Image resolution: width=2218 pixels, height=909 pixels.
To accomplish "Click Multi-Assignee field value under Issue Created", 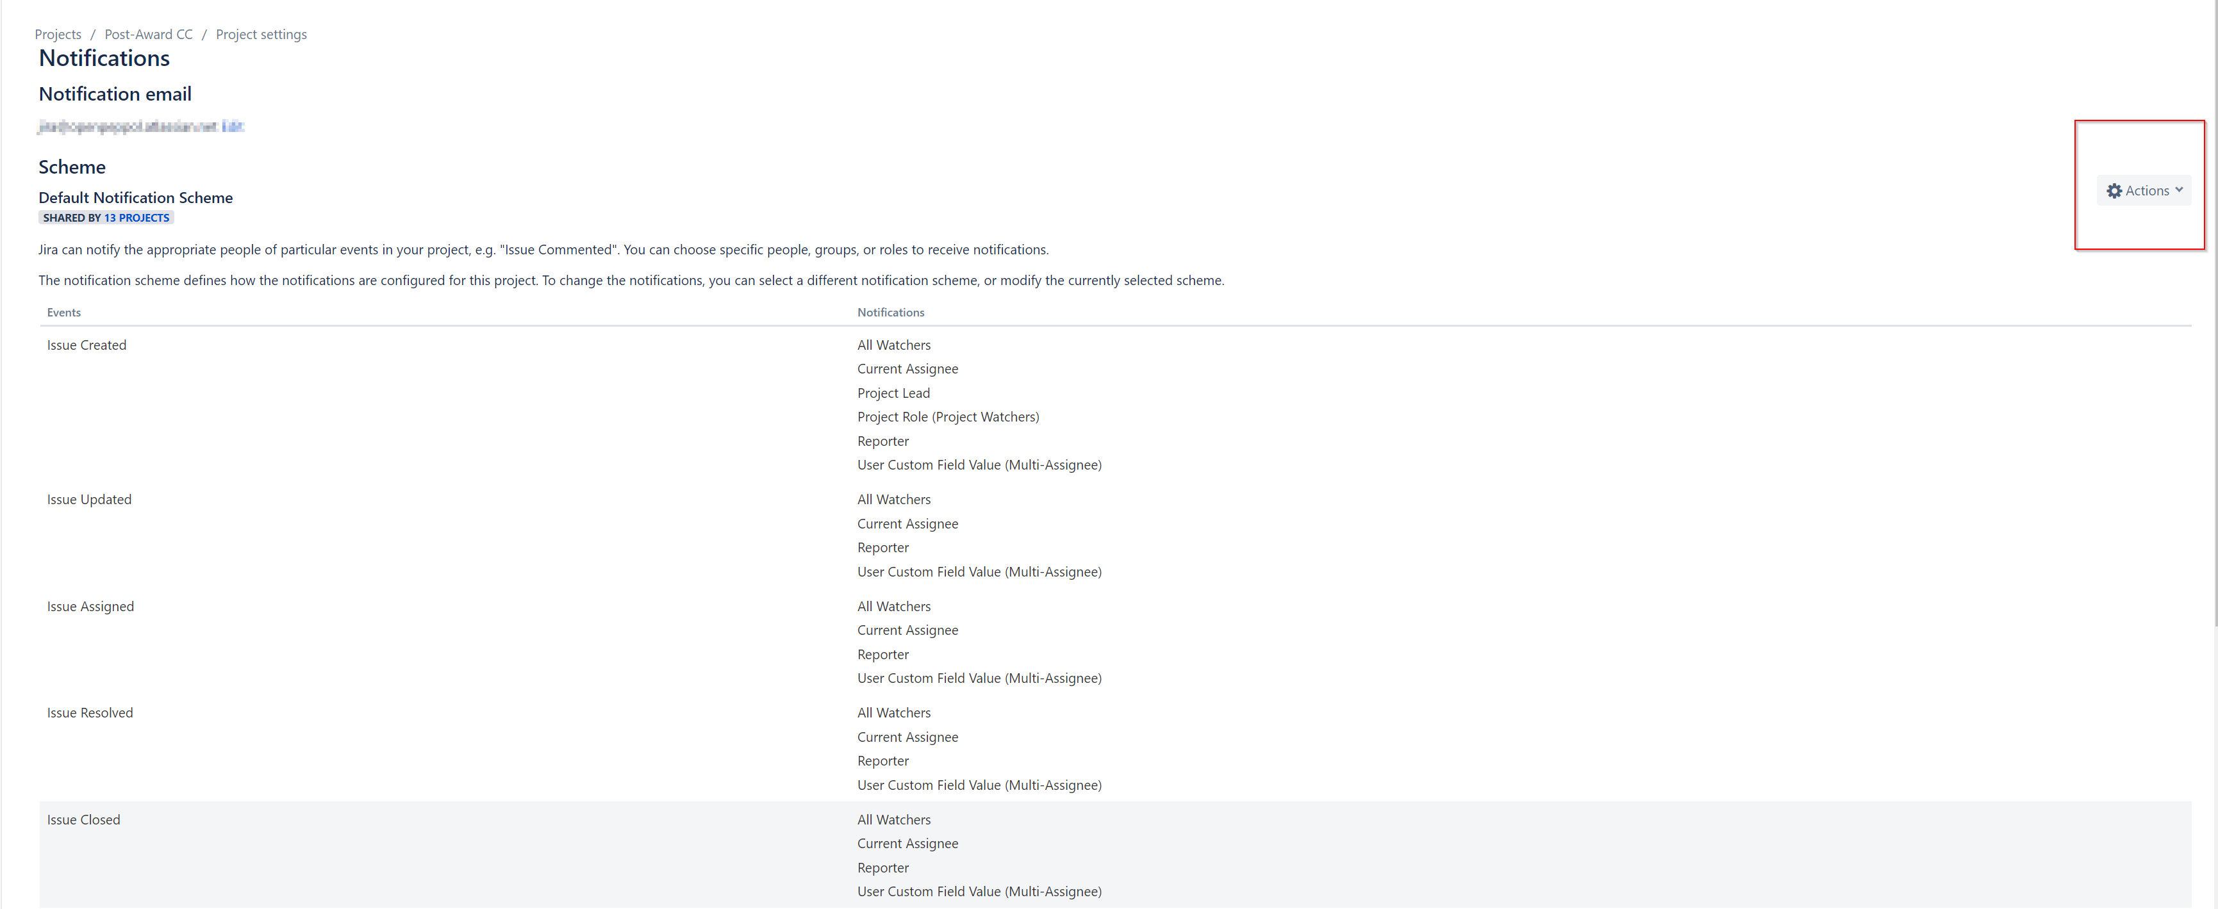I will (979, 465).
